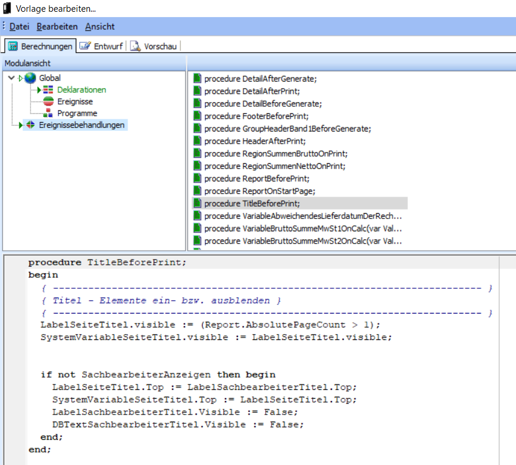The image size is (516, 465).
Task: Click the 'LabelSeiteTitel.visible :=' code line
Action: click(210, 325)
